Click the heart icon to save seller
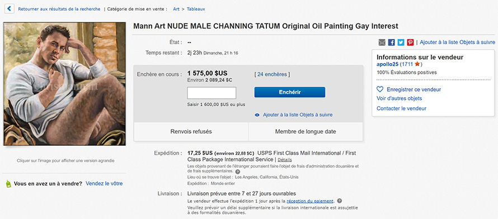 [x=380, y=89]
